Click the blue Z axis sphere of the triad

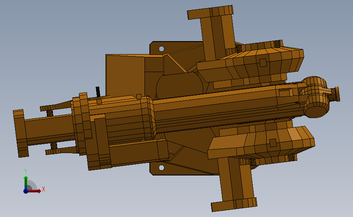coord(26,191)
